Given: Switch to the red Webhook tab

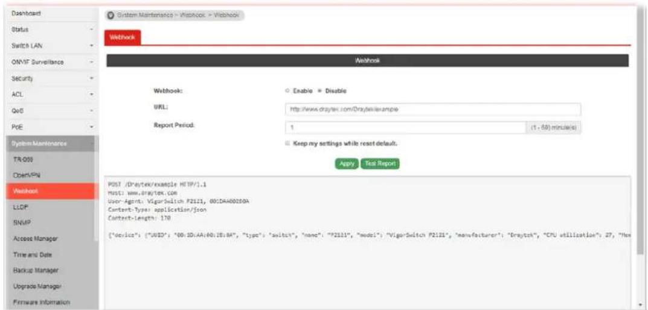Looking at the screenshot, I should (x=123, y=37).
